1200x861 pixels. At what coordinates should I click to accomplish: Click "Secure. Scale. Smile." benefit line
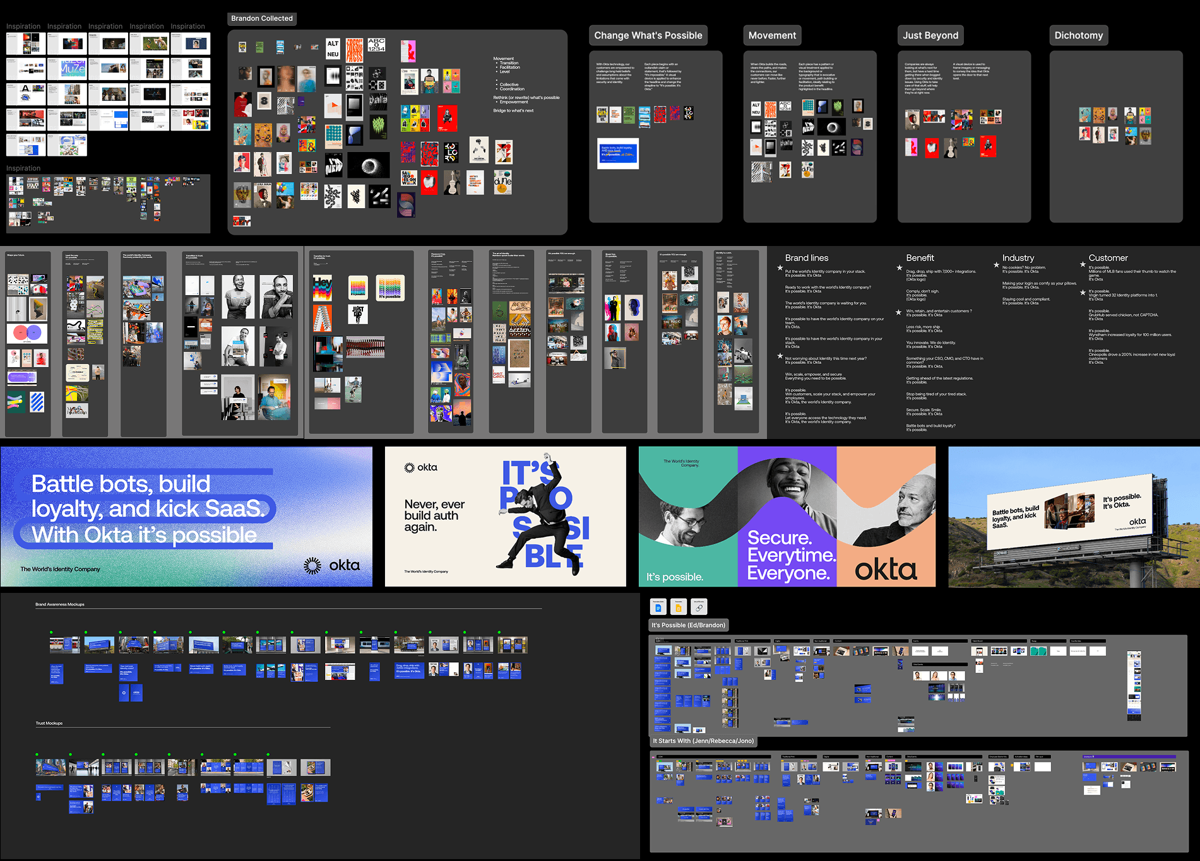pyautogui.click(x=924, y=409)
